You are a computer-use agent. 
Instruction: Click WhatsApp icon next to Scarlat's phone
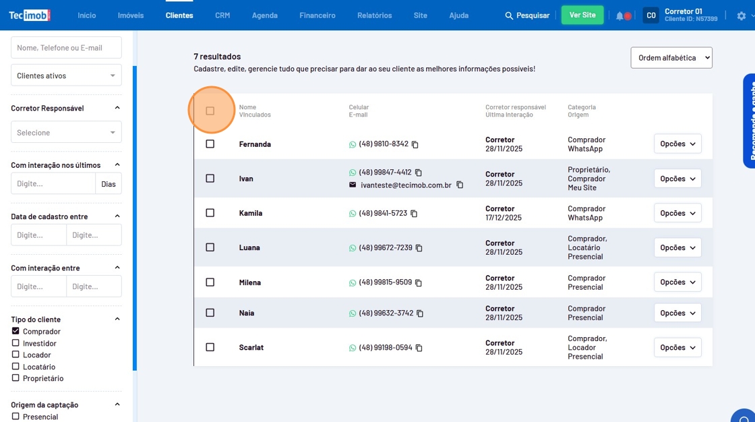click(353, 348)
